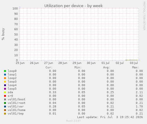
Task: Click the vol01/tmp olive swatch
Action: click(x=5, y=114)
